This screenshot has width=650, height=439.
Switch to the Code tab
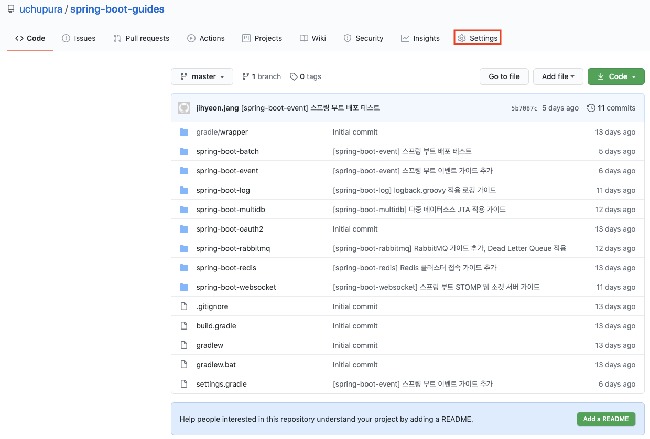pos(30,38)
